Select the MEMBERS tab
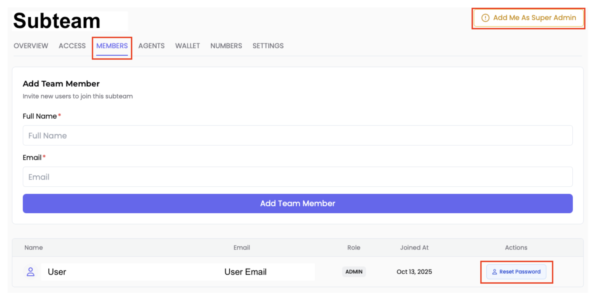The width and height of the screenshot is (597, 297). tap(112, 46)
